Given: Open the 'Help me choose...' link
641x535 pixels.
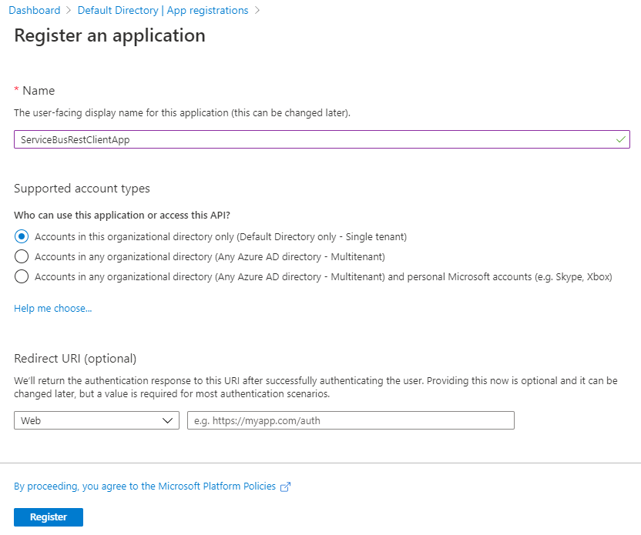Looking at the screenshot, I should click(52, 308).
